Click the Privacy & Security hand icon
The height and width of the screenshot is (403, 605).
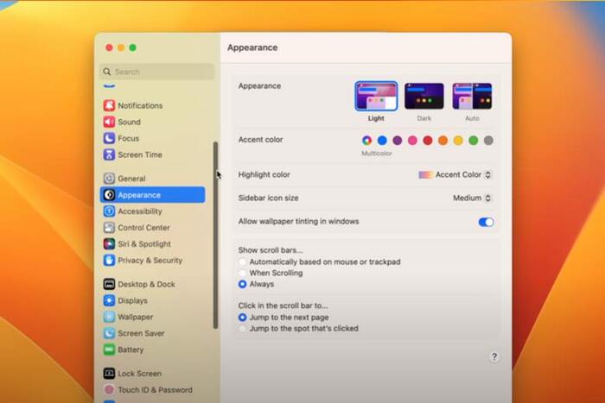click(x=109, y=260)
